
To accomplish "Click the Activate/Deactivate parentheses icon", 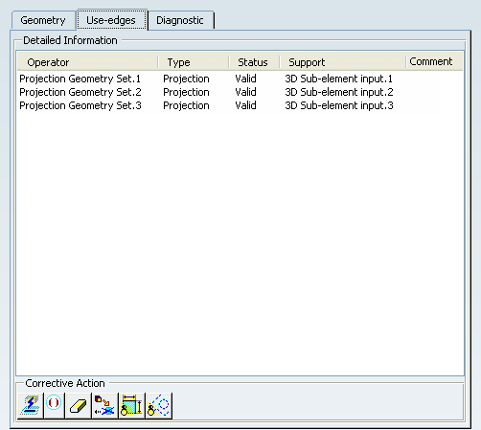I will [54, 405].
